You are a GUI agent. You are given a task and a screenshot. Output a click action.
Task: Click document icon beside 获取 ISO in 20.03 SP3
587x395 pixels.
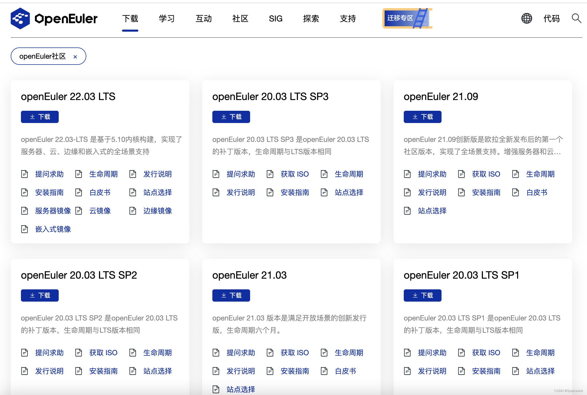coord(270,174)
